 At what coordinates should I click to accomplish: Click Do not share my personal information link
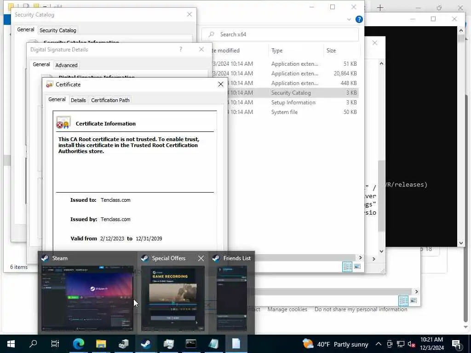point(361,309)
